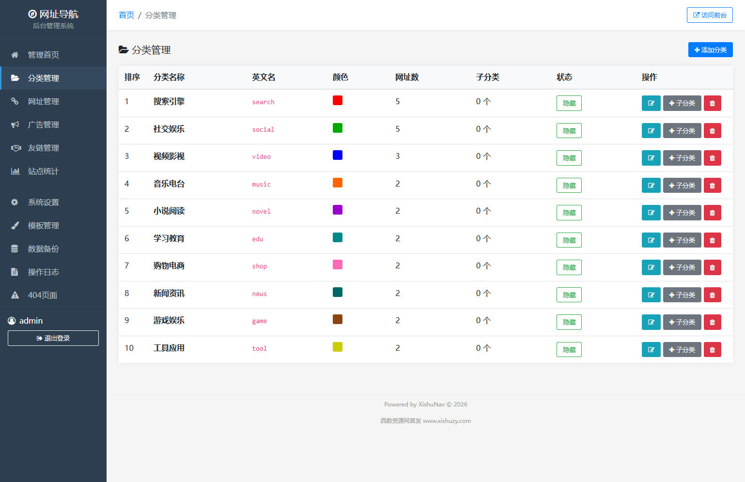Toggle 隐藏 status for 视频影视
Image resolution: width=745 pixels, height=482 pixels.
569,158
